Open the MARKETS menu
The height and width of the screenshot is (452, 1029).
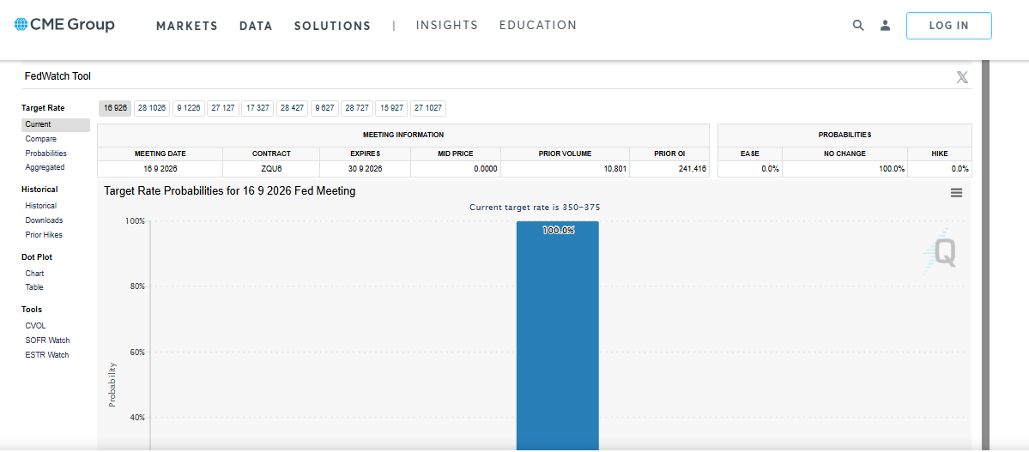pos(187,26)
